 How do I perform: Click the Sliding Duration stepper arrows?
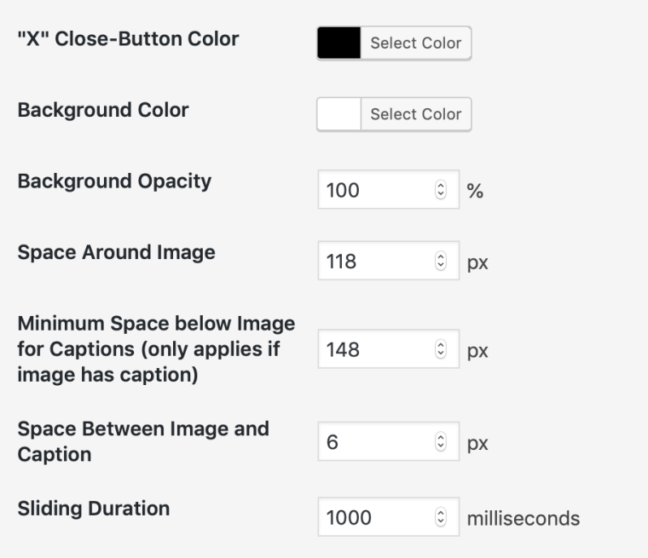click(x=441, y=518)
